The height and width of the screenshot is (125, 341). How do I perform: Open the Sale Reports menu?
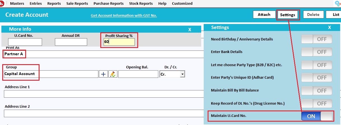tap(77, 4)
